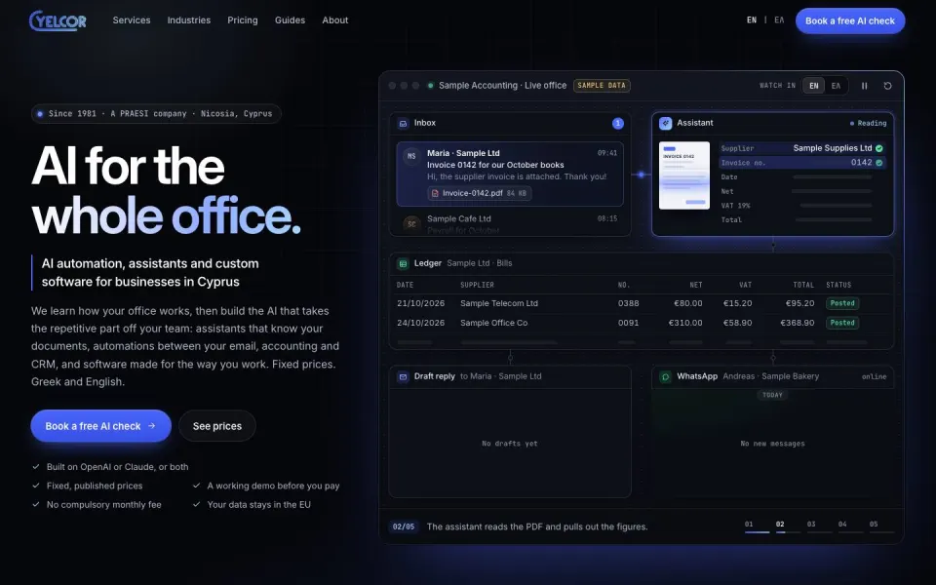Open the Services menu
The image size is (936, 585).
132,20
